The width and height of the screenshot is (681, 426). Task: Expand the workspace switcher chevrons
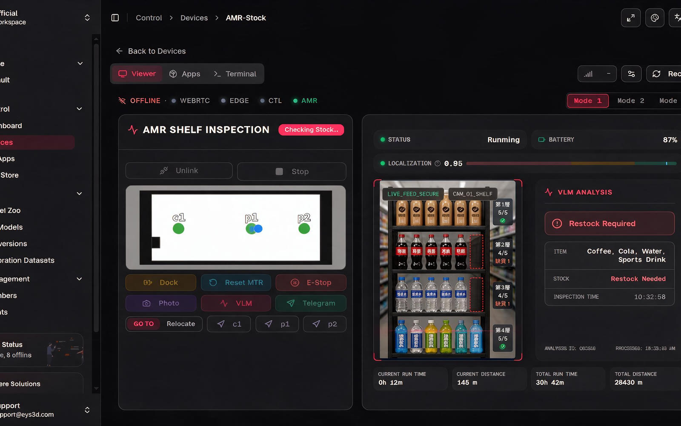(87, 17)
